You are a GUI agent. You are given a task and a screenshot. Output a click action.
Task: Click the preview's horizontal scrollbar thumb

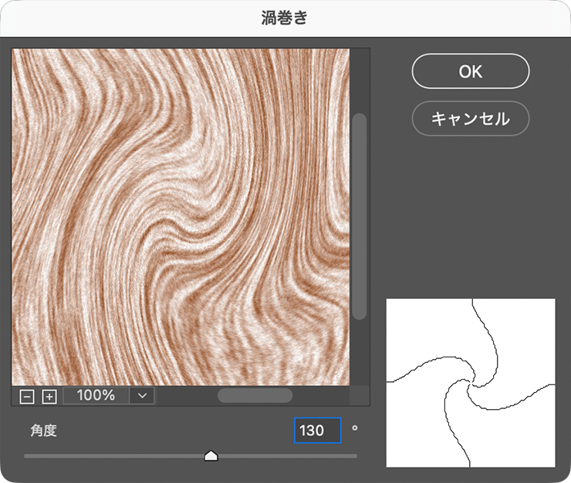click(255, 396)
